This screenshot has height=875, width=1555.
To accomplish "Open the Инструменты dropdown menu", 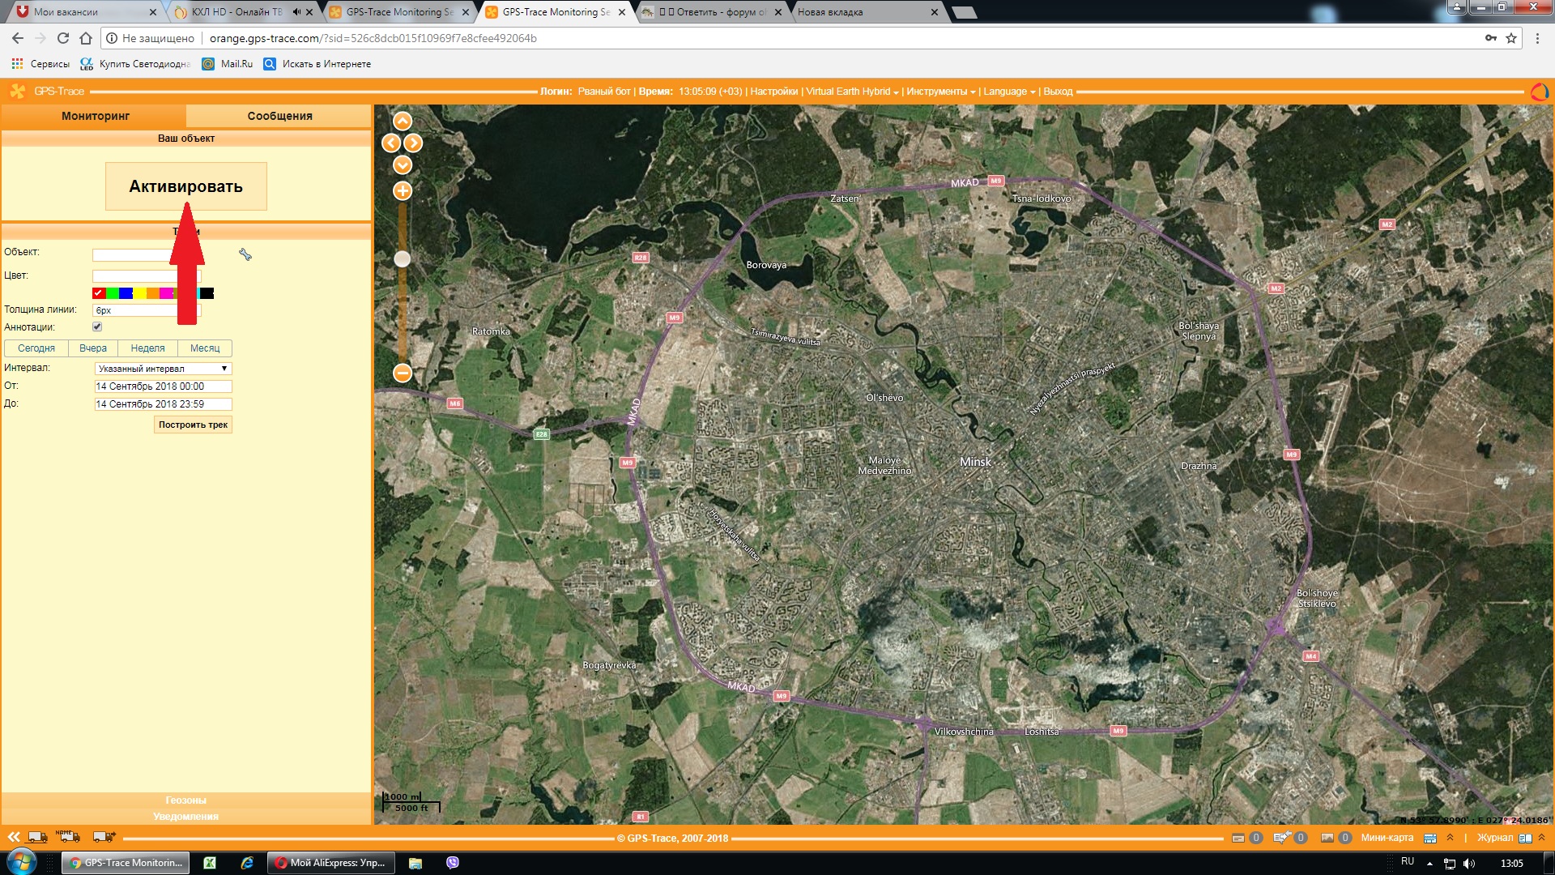I will click(940, 92).
